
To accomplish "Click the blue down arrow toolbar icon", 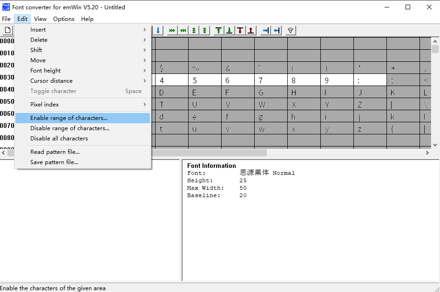I will (x=158, y=31).
